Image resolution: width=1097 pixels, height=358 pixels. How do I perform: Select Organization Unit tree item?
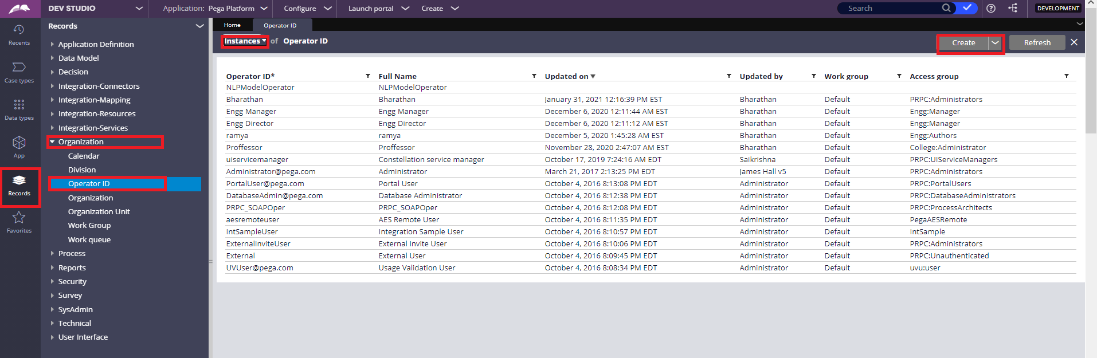(x=99, y=211)
